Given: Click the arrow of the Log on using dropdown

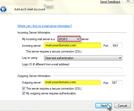Looking at the screenshot, I should click(120, 58).
